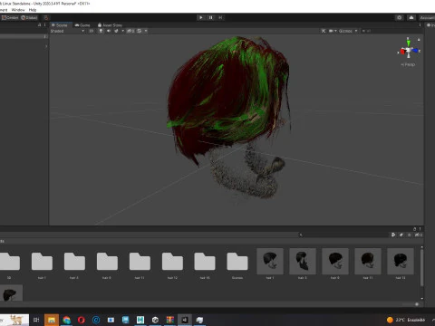Viewport: 435px width, 326px height.
Task: Toggle 2D view in the Scene toolbar
Action: tap(91, 31)
